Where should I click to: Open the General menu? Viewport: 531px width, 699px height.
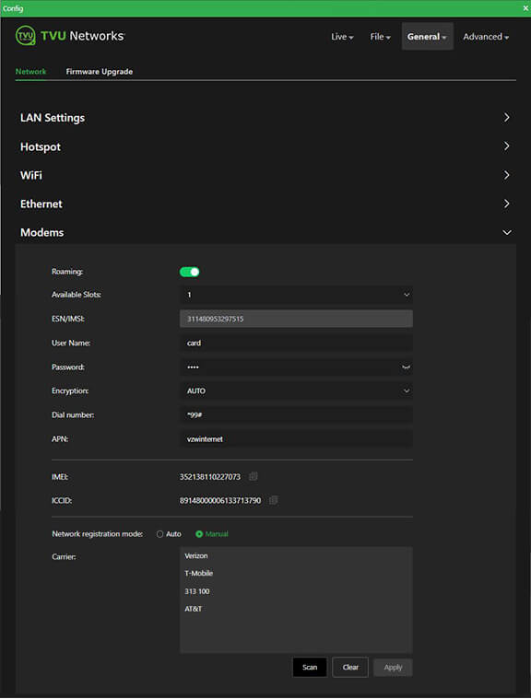point(427,37)
